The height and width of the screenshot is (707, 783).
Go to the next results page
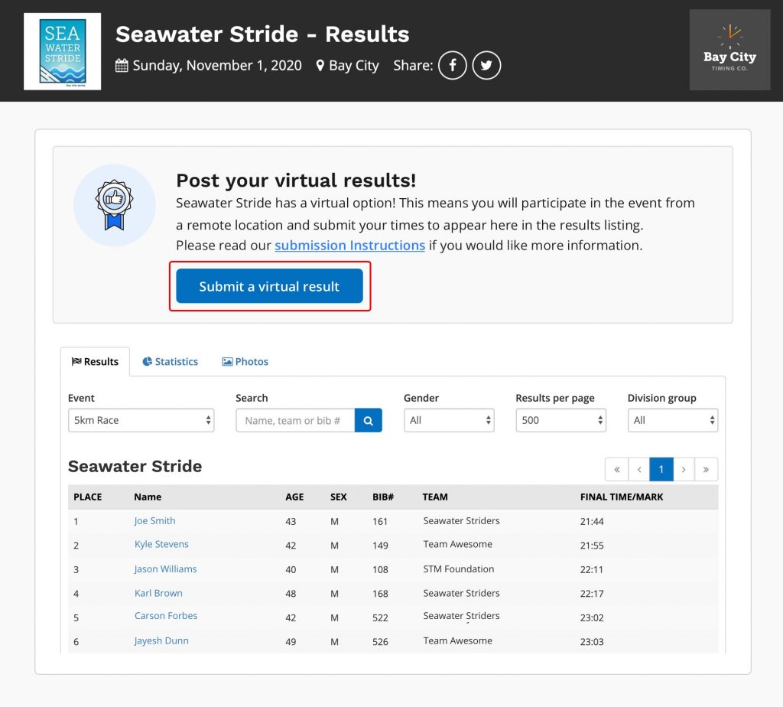coord(684,469)
